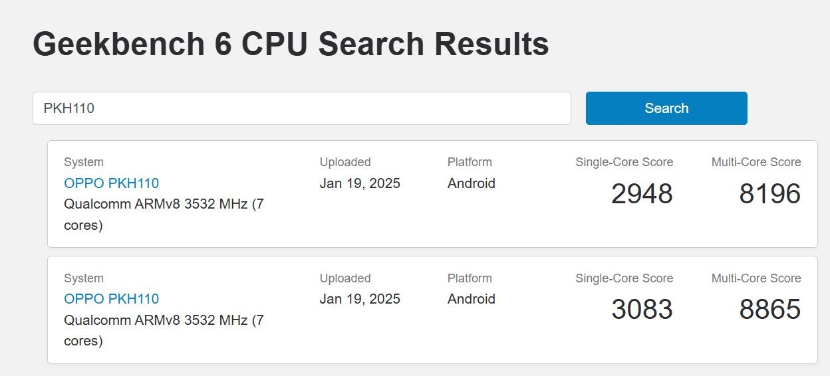Click the second result's Qualcomm ARMv8 description
Image resolution: width=830 pixels, height=376 pixels.
coord(163,320)
